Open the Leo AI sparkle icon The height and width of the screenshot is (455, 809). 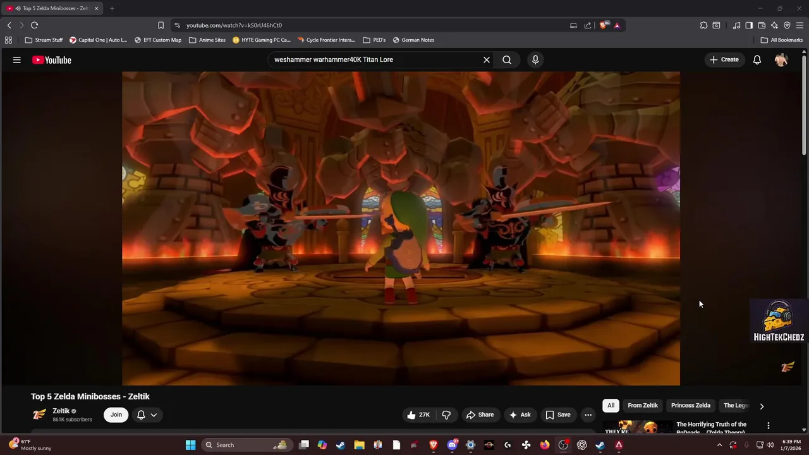pyautogui.click(x=774, y=25)
